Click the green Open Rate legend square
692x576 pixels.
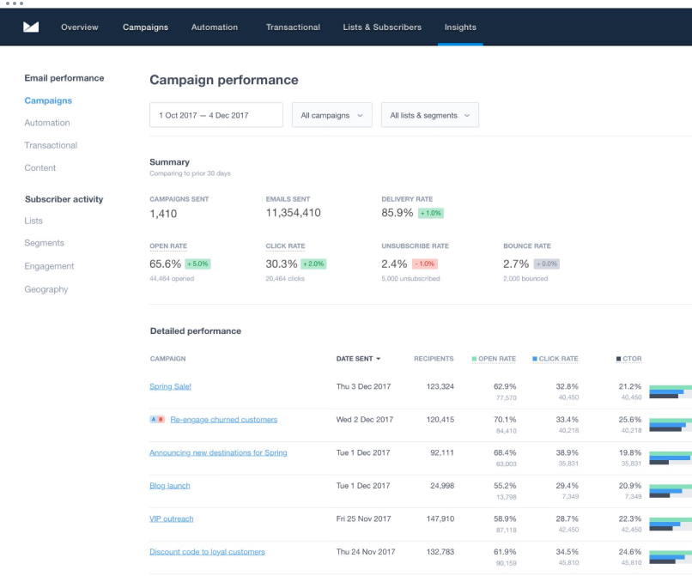click(x=474, y=359)
